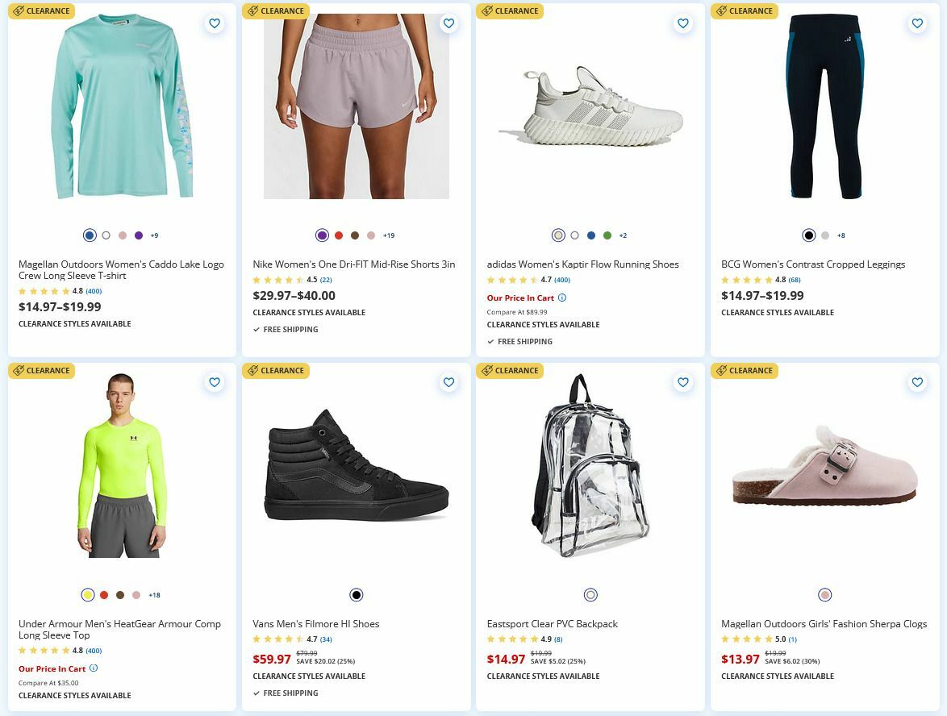Image resolution: width=947 pixels, height=716 pixels.
Task: Pick the yellow swatch on the Under Armour top
Action: point(88,594)
